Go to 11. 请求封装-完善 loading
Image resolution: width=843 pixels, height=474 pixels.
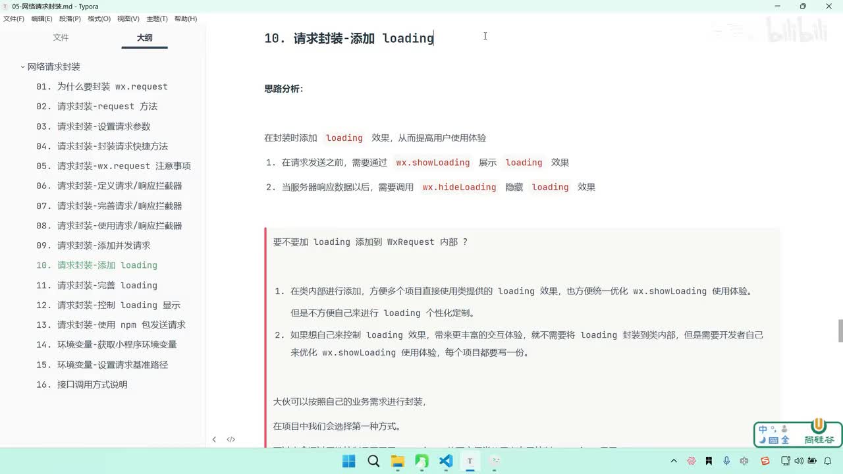(x=97, y=285)
